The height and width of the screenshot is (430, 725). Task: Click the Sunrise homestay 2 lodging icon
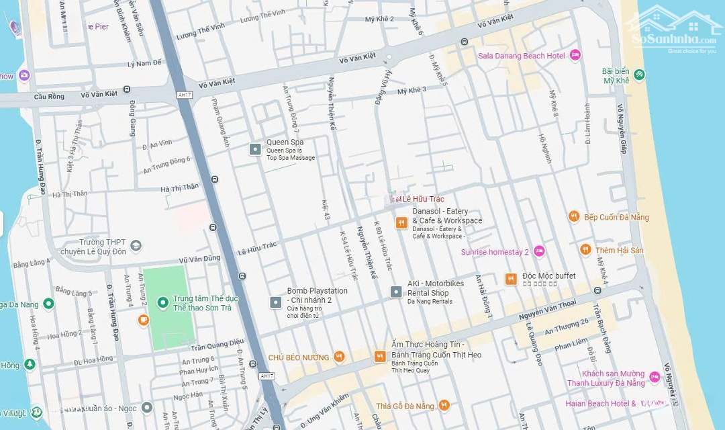click(539, 251)
